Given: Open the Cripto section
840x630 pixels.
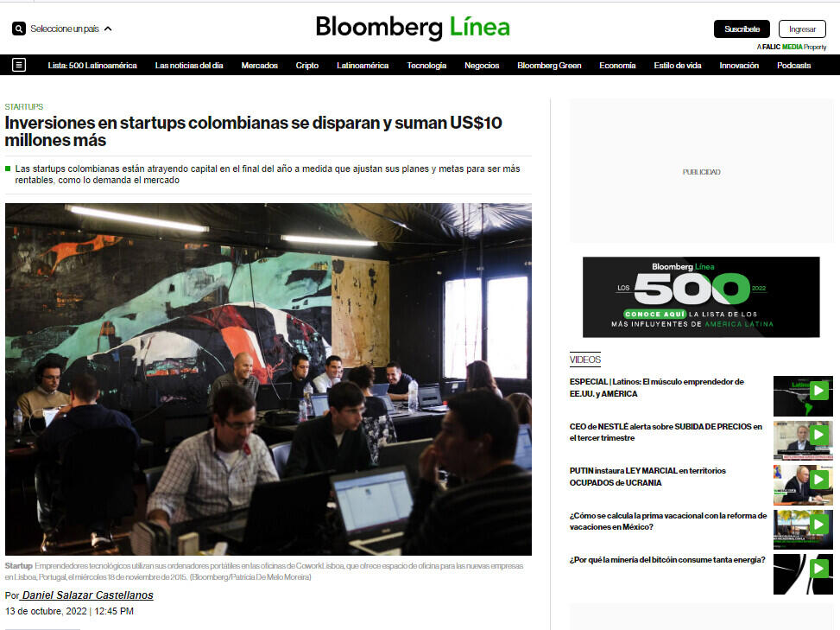Looking at the screenshot, I should click(x=307, y=66).
